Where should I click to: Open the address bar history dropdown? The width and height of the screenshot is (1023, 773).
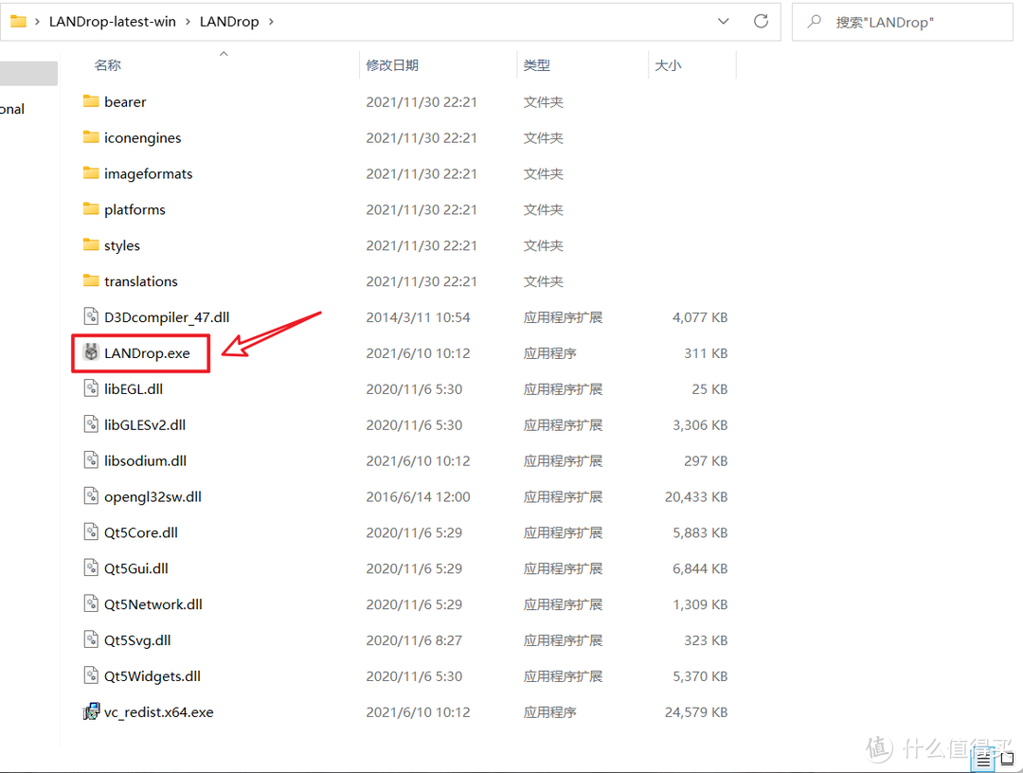pyautogui.click(x=723, y=21)
